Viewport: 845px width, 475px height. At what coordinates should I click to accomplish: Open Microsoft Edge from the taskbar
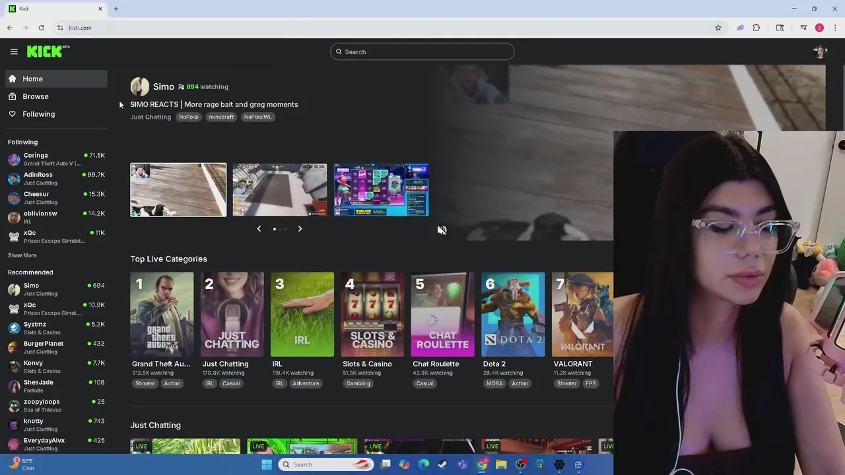tap(424, 464)
